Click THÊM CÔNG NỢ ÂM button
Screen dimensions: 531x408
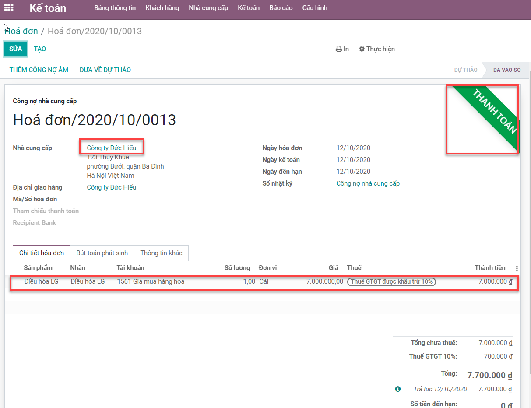[x=39, y=70]
